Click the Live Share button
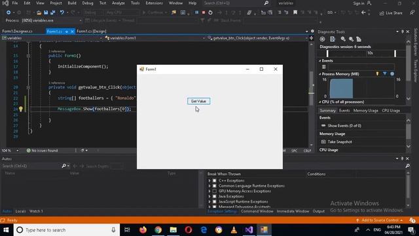419x236 pixels. click(391, 13)
